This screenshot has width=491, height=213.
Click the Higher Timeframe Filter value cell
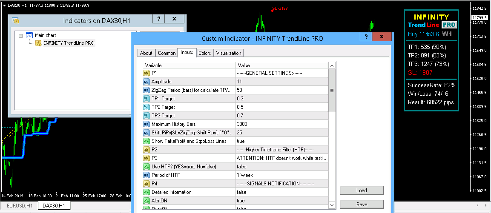[282, 150]
